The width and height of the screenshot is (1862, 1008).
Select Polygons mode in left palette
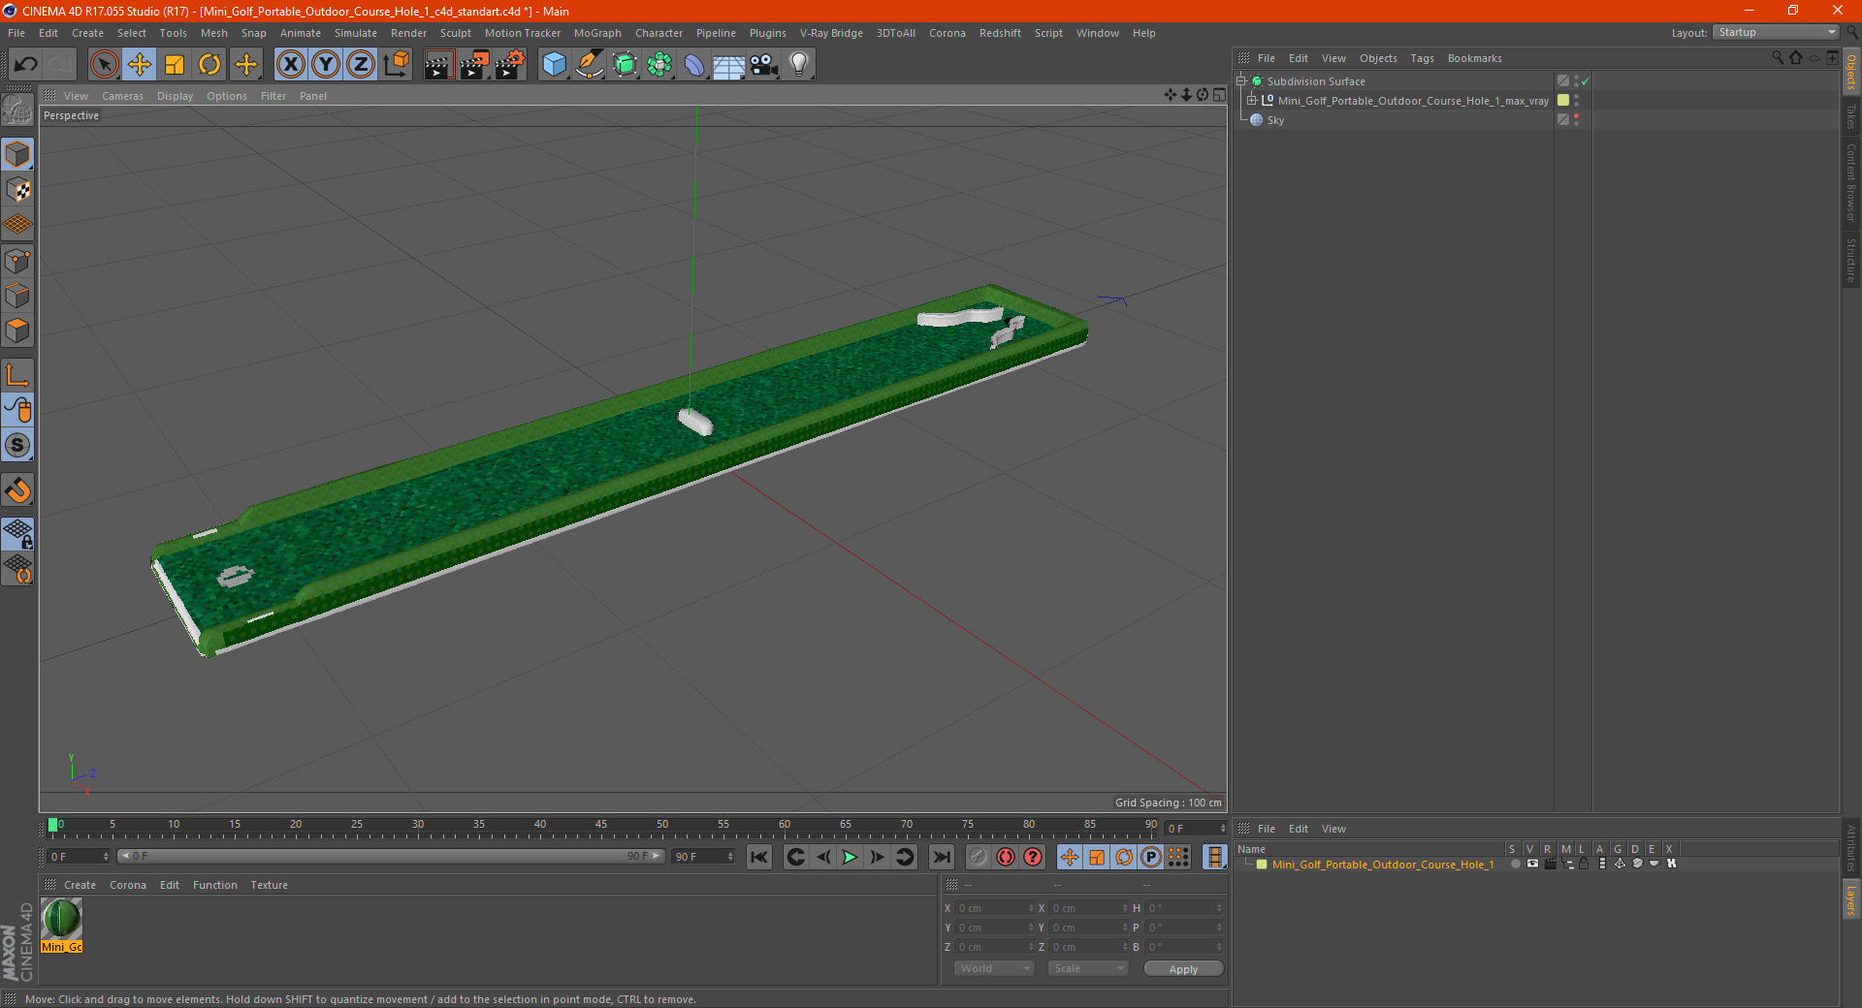[x=17, y=331]
